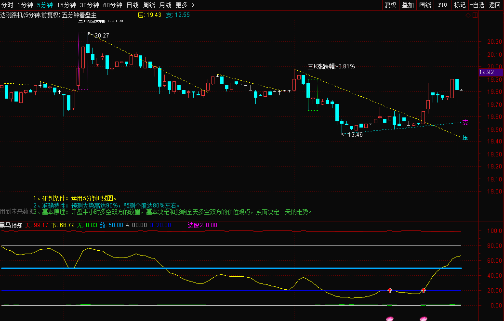This screenshot has width=504, height=321.
Task: Switch chart to 30分钟 period
Action: pyautogui.click(x=90, y=5)
